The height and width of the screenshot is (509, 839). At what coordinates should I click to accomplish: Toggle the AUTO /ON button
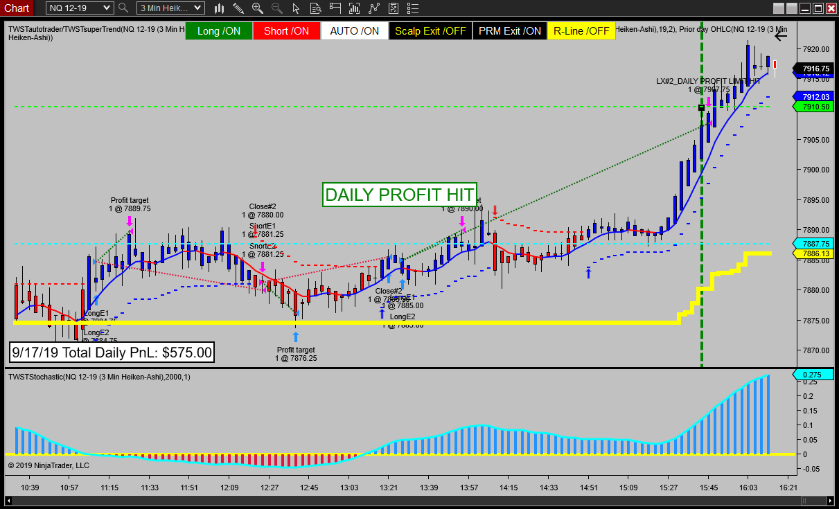pyautogui.click(x=354, y=31)
